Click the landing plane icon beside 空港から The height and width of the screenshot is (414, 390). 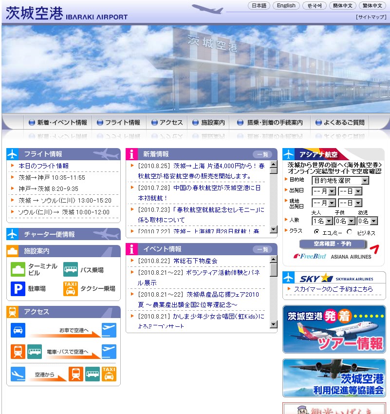click(x=18, y=374)
